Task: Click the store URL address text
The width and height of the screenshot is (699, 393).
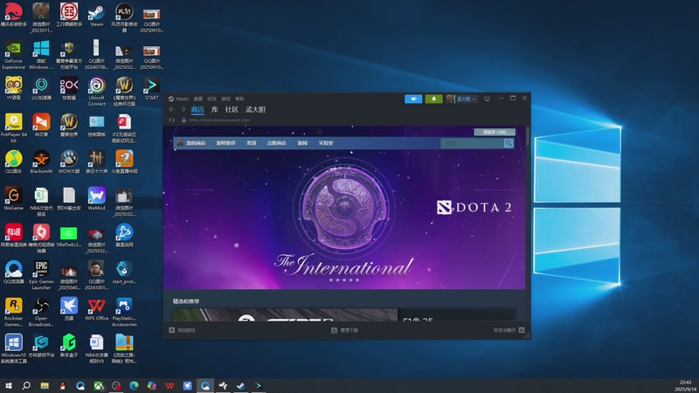Action: (219, 120)
